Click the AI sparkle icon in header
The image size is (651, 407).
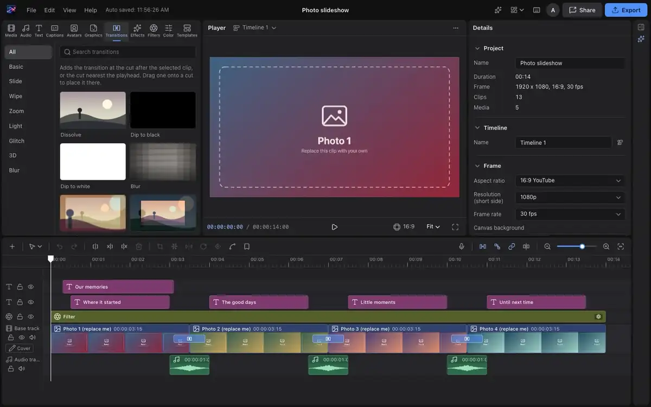tap(498, 10)
